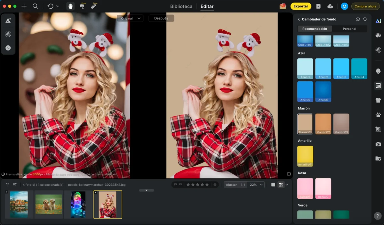
Task: Switch to single image view mode
Action: (273, 184)
